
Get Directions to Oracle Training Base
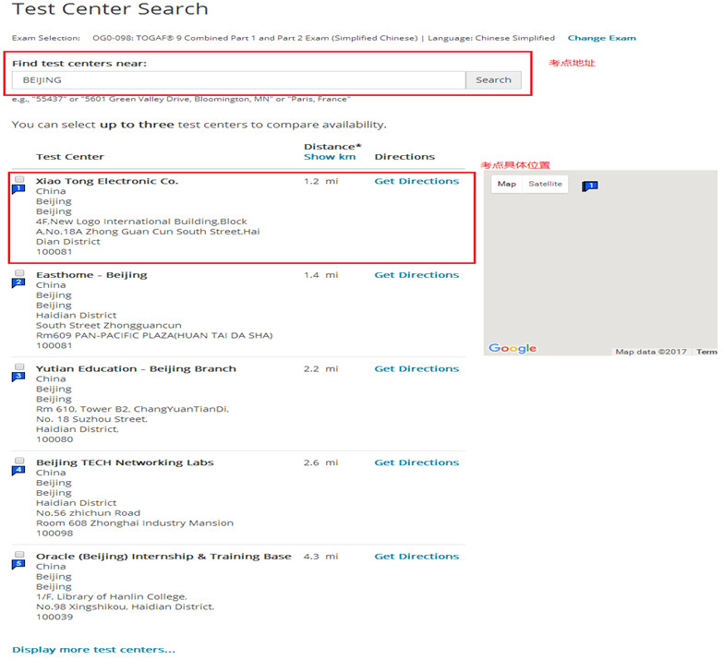(416, 556)
